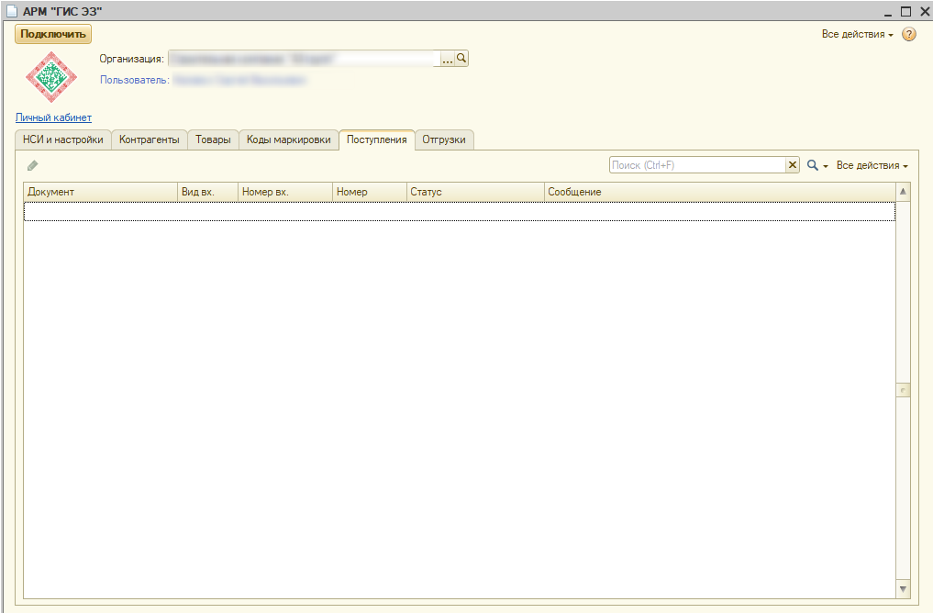
Task: Open the Контрагенты tab
Action: [150, 139]
